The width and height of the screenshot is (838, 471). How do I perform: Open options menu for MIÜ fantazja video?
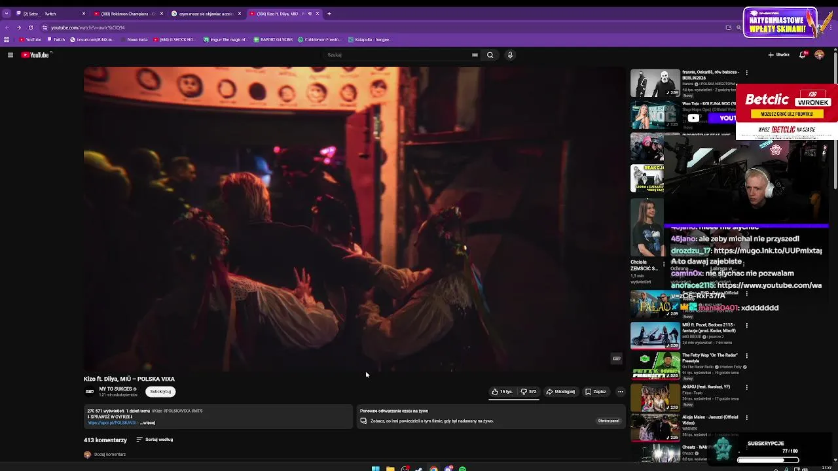click(x=746, y=325)
